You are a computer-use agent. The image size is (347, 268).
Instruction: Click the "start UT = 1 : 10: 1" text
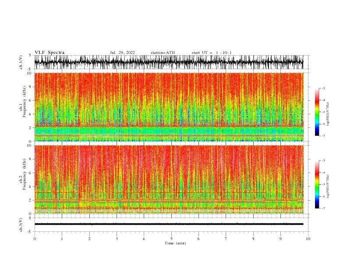212,53
